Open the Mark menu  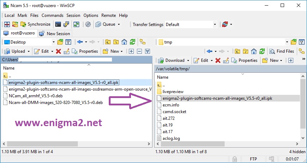click(23, 15)
